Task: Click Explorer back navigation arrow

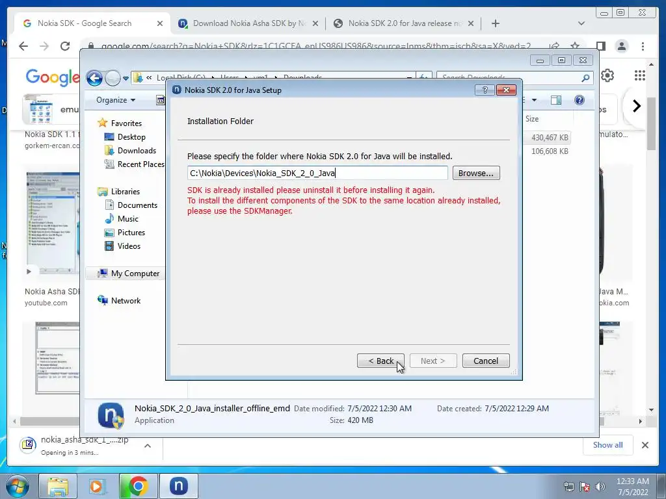Action: (x=94, y=78)
